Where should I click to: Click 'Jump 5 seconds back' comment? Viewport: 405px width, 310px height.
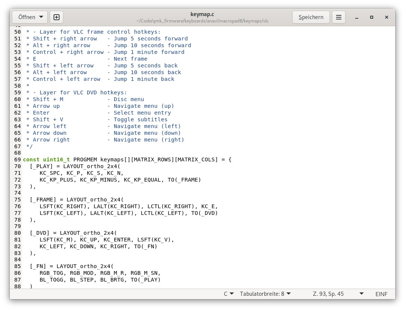coord(146,66)
